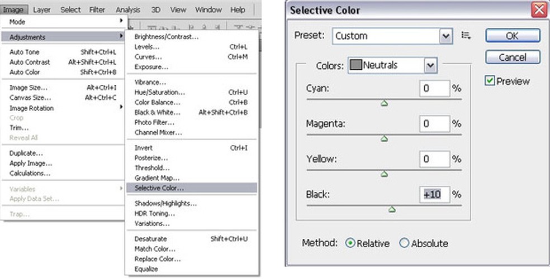Click the Black slider handle
This screenshot has height=279, width=550.
click(392, 209)
